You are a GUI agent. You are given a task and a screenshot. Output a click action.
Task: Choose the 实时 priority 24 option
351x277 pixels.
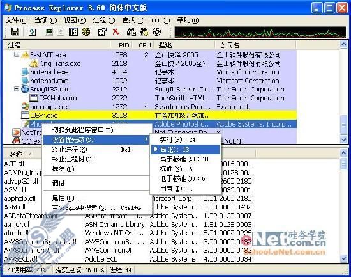[x=186, y=140]
